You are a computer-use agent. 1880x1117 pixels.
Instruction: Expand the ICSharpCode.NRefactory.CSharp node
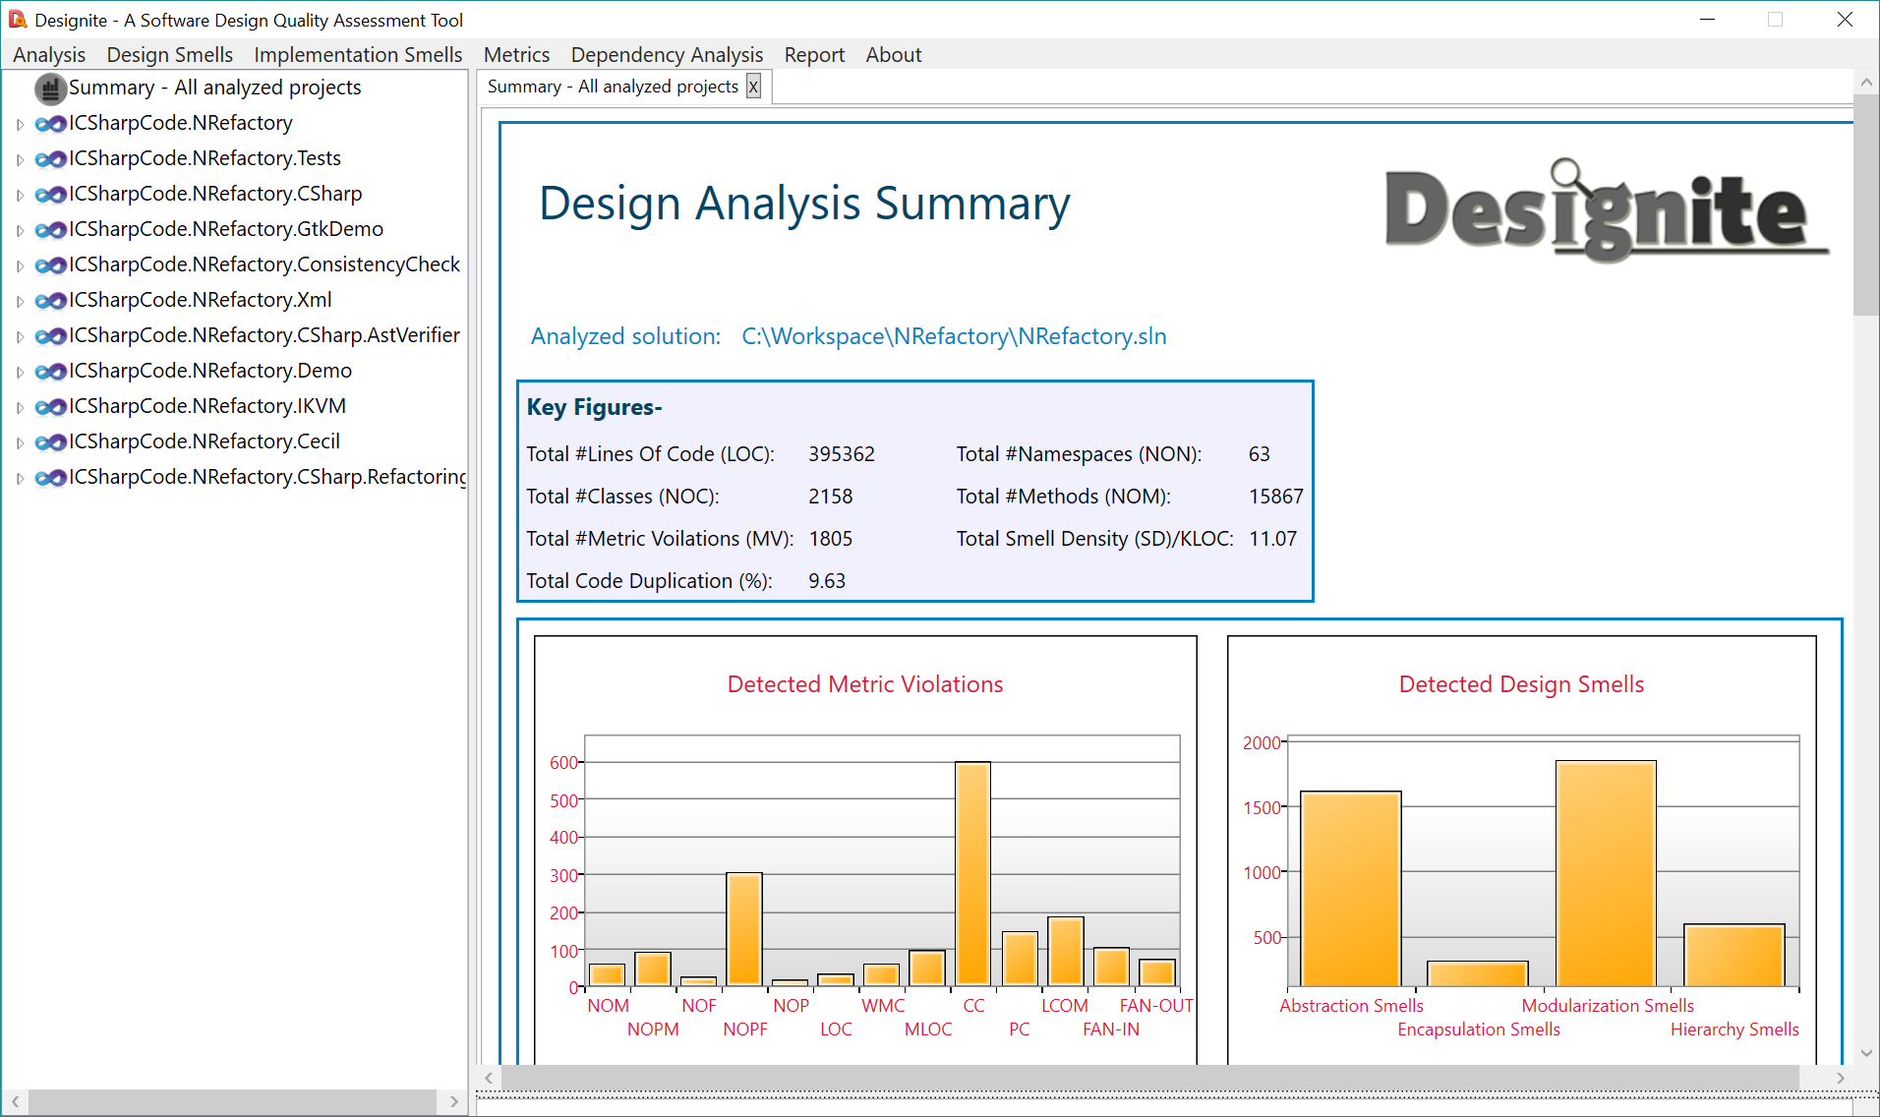20,196
